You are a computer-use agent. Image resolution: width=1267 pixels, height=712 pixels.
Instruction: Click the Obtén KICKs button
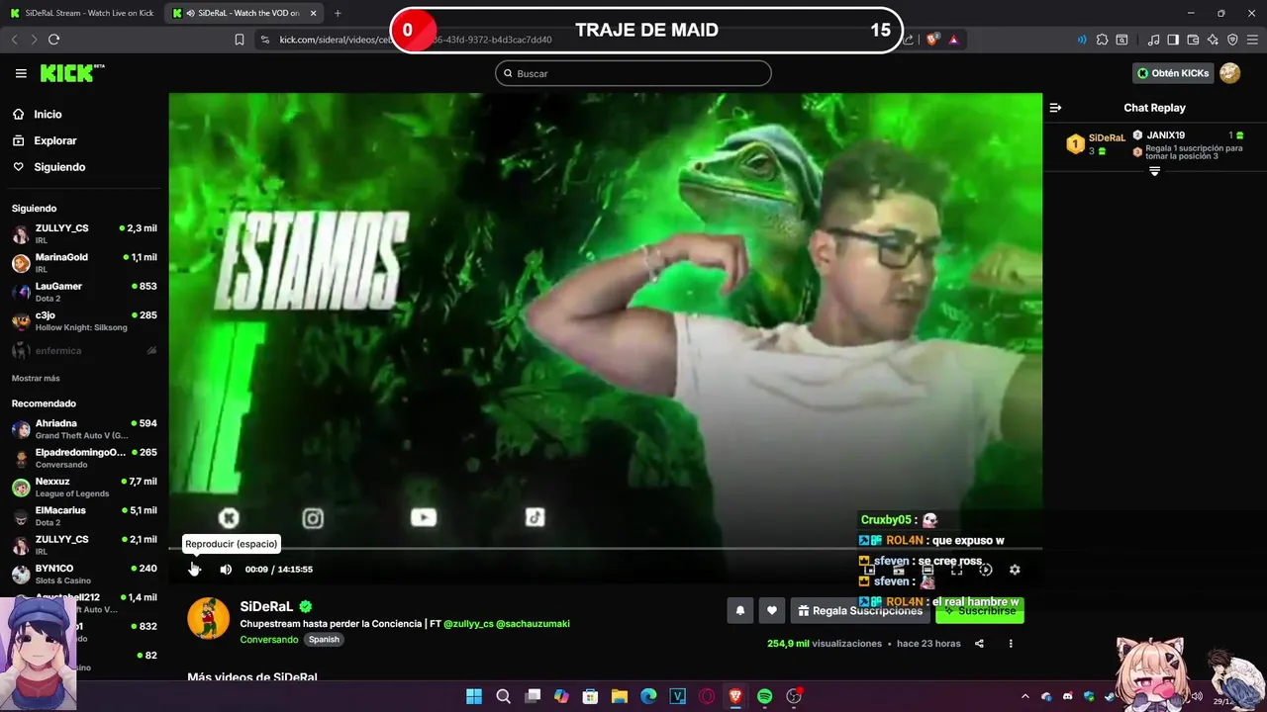[x=1173, y=73]
